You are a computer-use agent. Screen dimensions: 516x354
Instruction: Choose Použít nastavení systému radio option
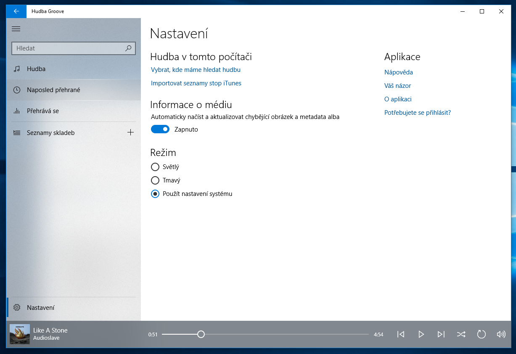tap(155, 194)
